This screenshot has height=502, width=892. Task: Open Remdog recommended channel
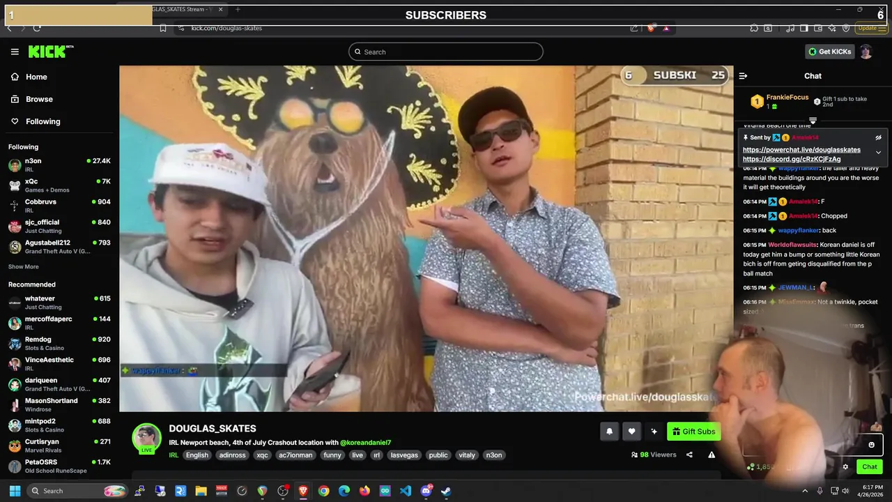point(59,343)
